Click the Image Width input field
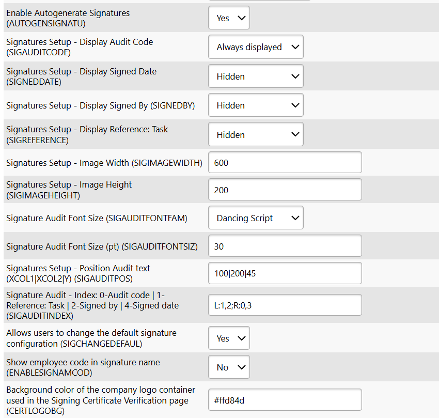Viewport: 439px width, 418px height. click(285, 163)
